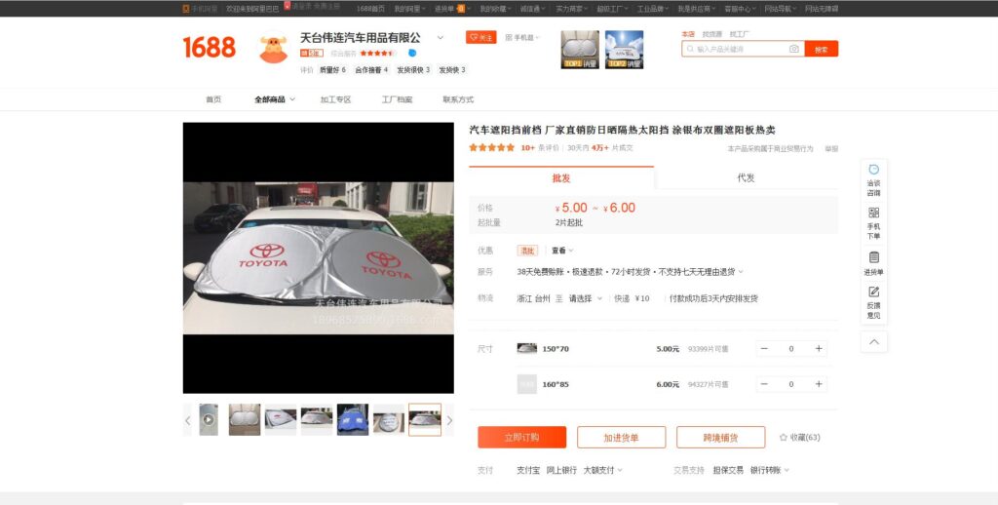Increase quantity for 150*70 size
Viewport: 998px width, 505px height.
coord(819,348)
